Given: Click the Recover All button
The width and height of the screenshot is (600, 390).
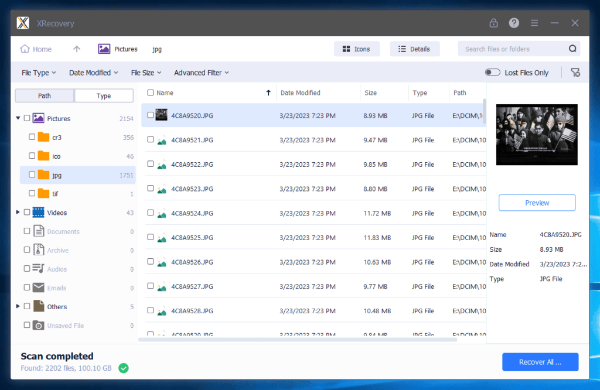Looking at the screenshot, I should (x=540, y=362).
